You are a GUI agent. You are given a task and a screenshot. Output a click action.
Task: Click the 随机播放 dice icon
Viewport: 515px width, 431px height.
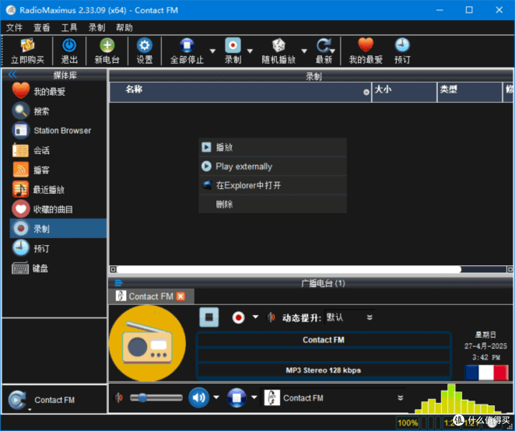tap(278, 45)
